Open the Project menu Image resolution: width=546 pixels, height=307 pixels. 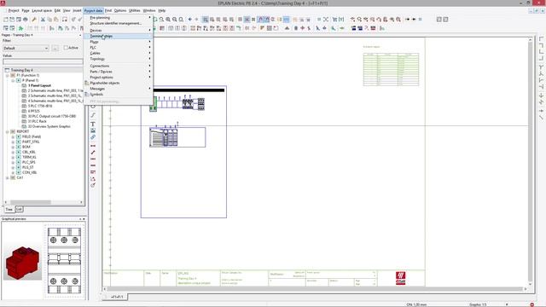click(14, 11)
